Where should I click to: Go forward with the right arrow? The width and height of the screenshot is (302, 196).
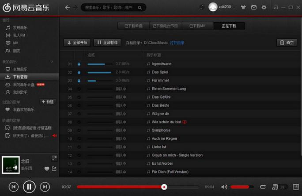(x=75, y=7)
